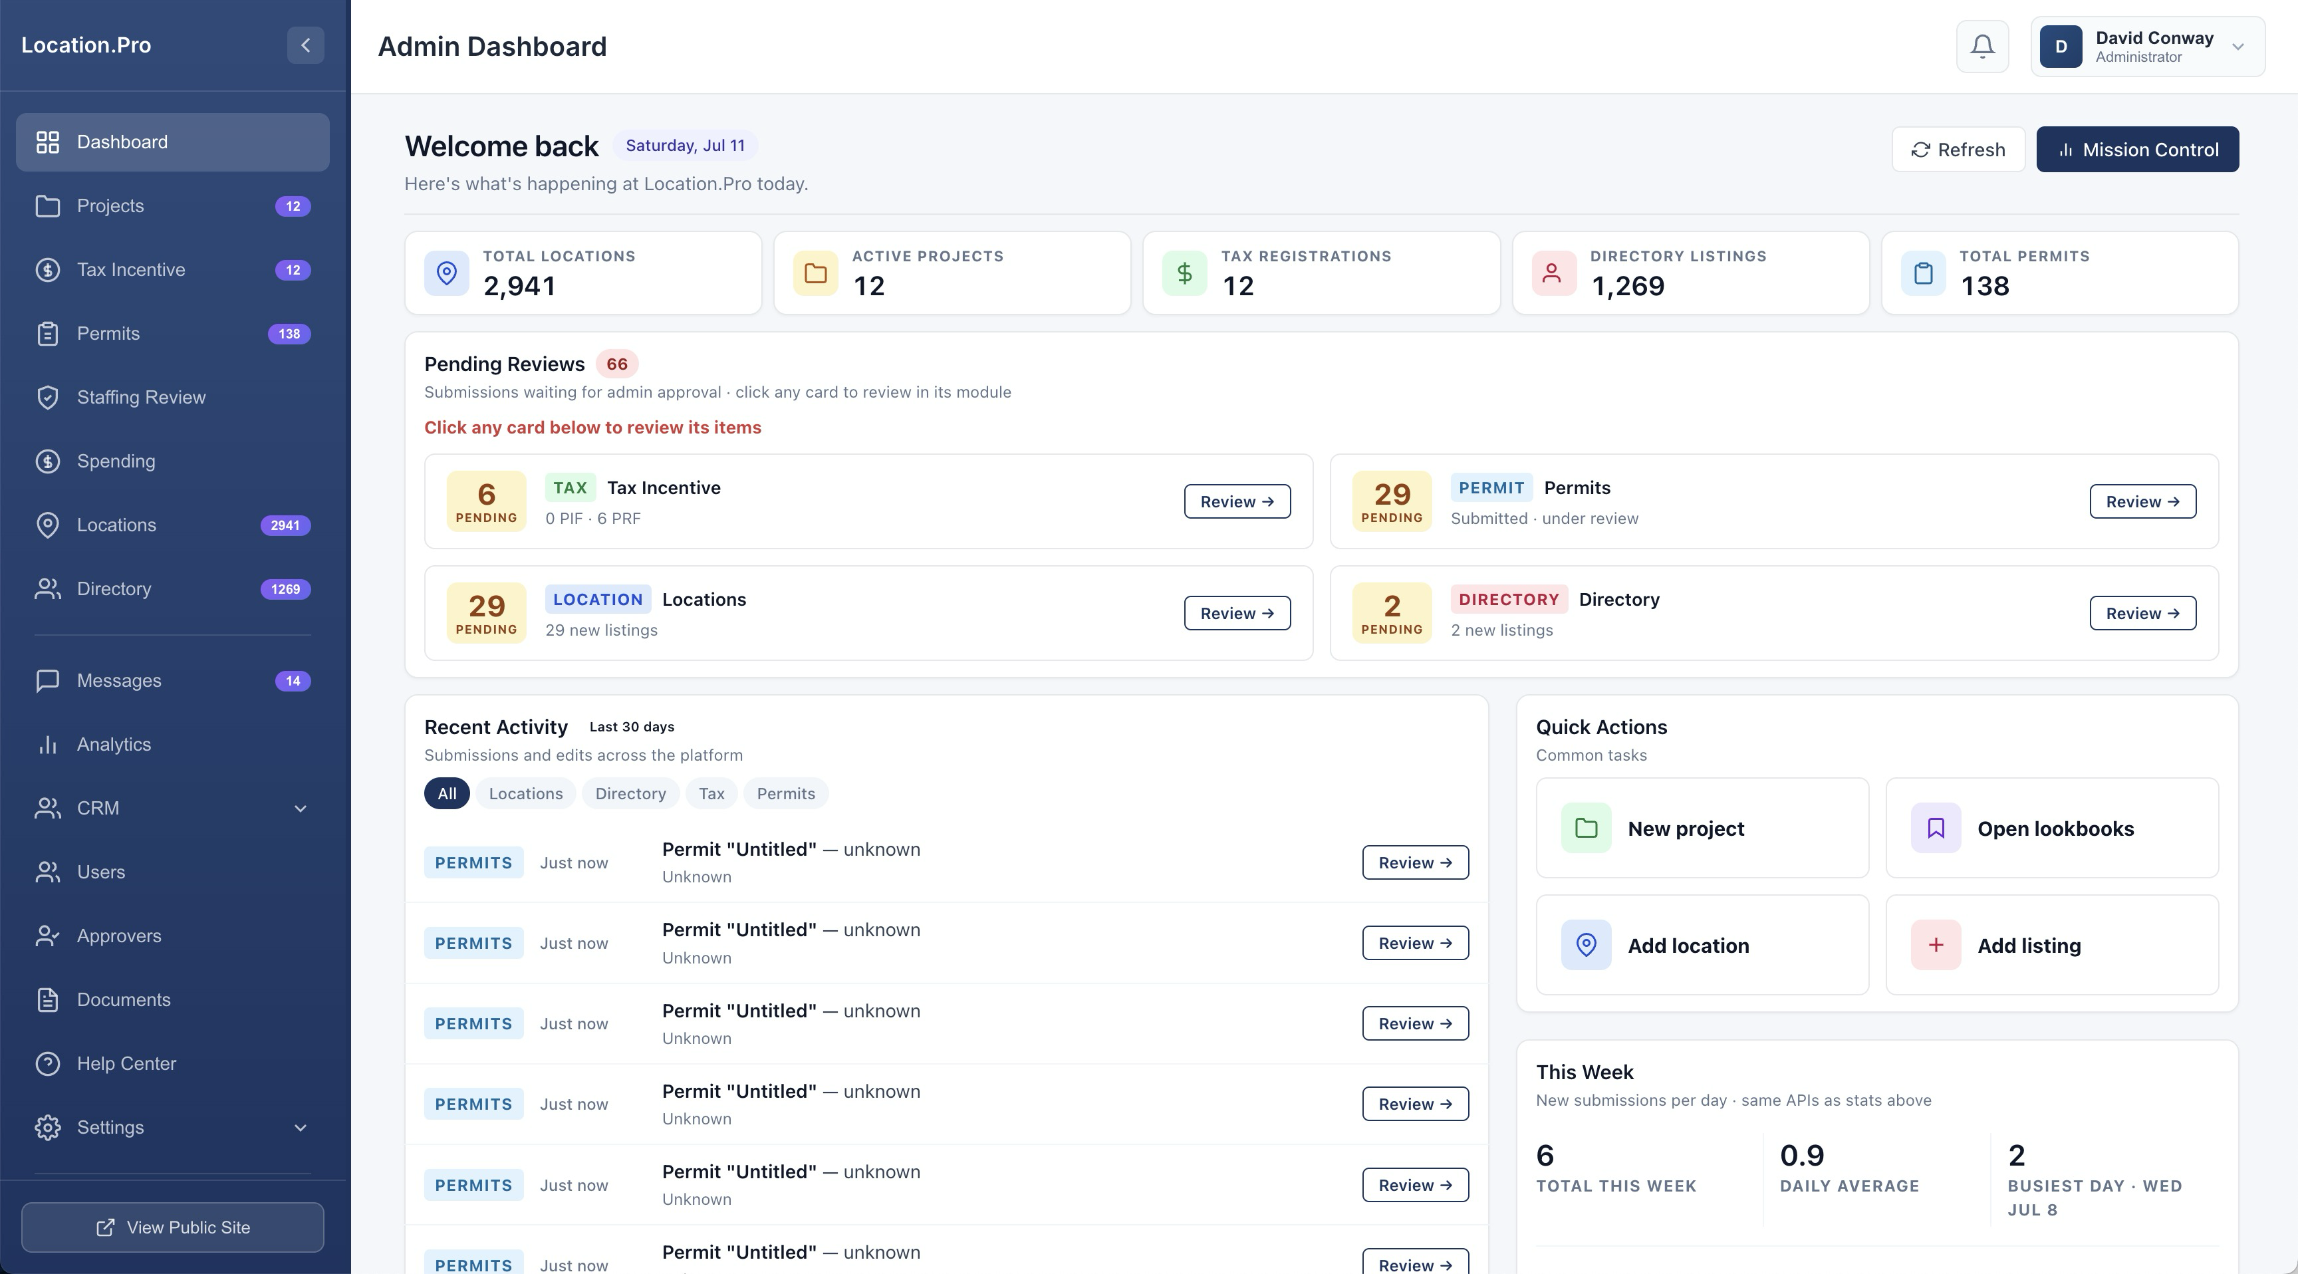Filter recent activity by Tax

(711, 793)
